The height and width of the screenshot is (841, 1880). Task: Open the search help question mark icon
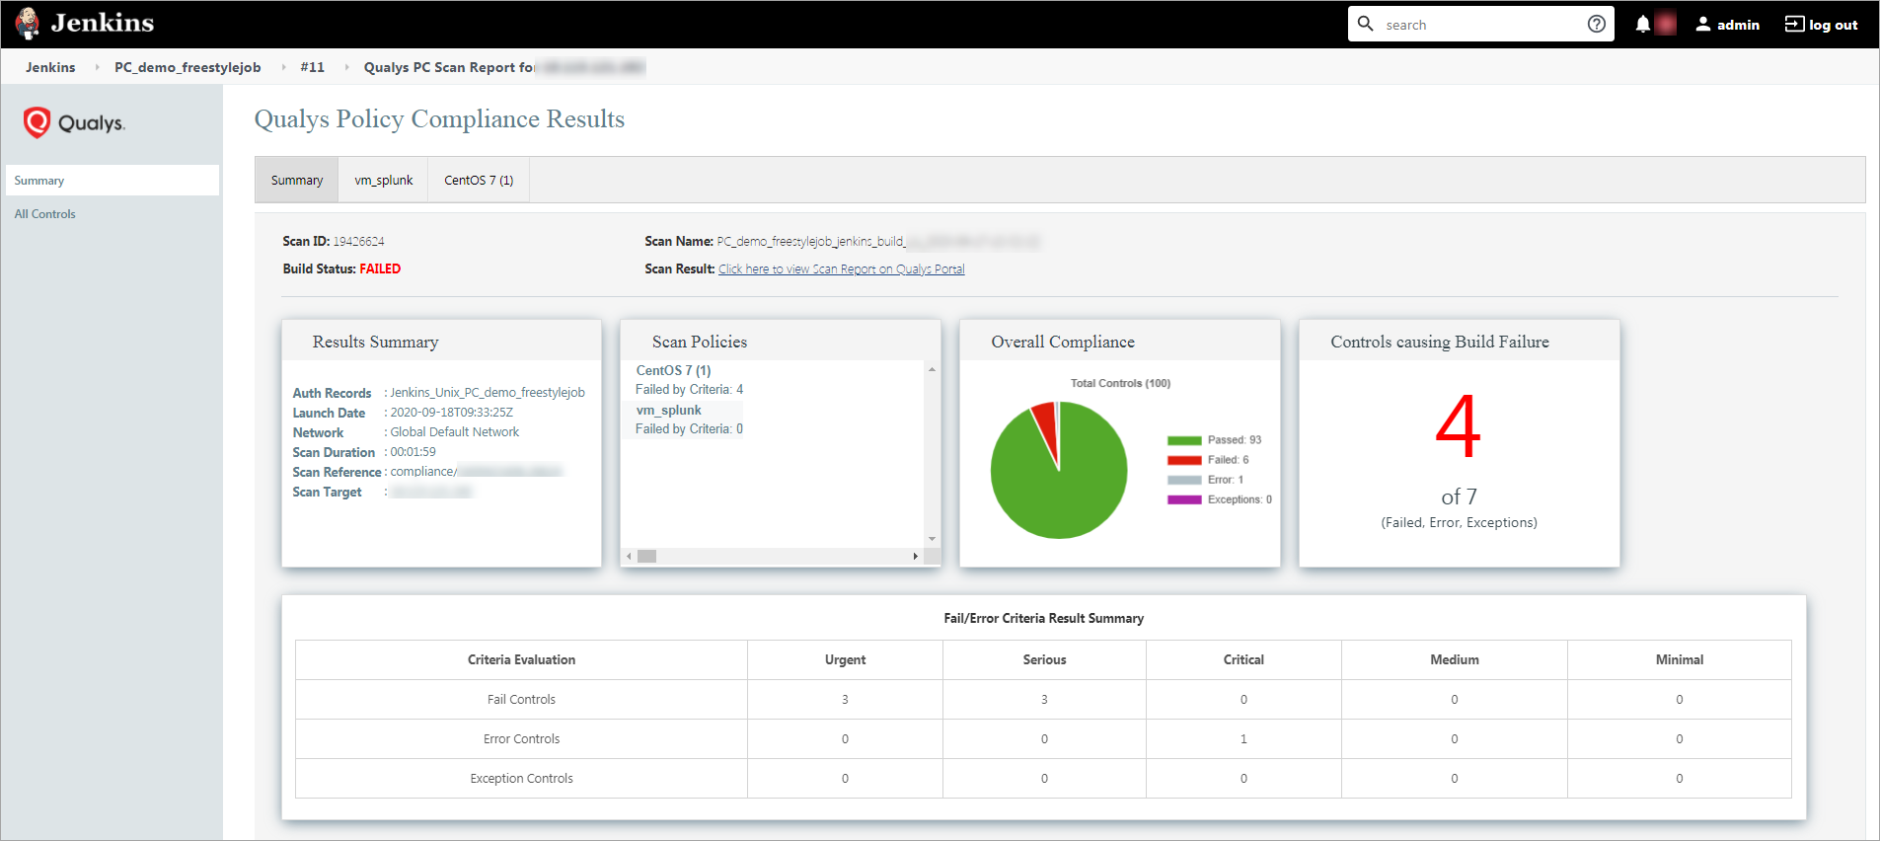pyautogui.click(x=1596, y=25)
